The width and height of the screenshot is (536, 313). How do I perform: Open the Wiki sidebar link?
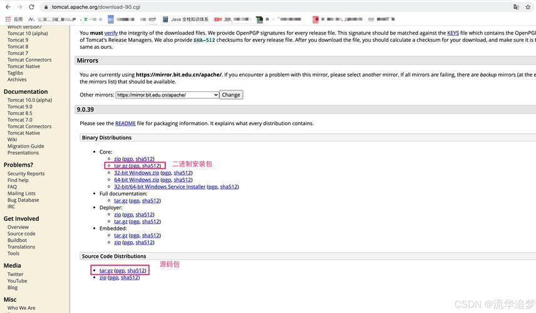coord(12,140)
